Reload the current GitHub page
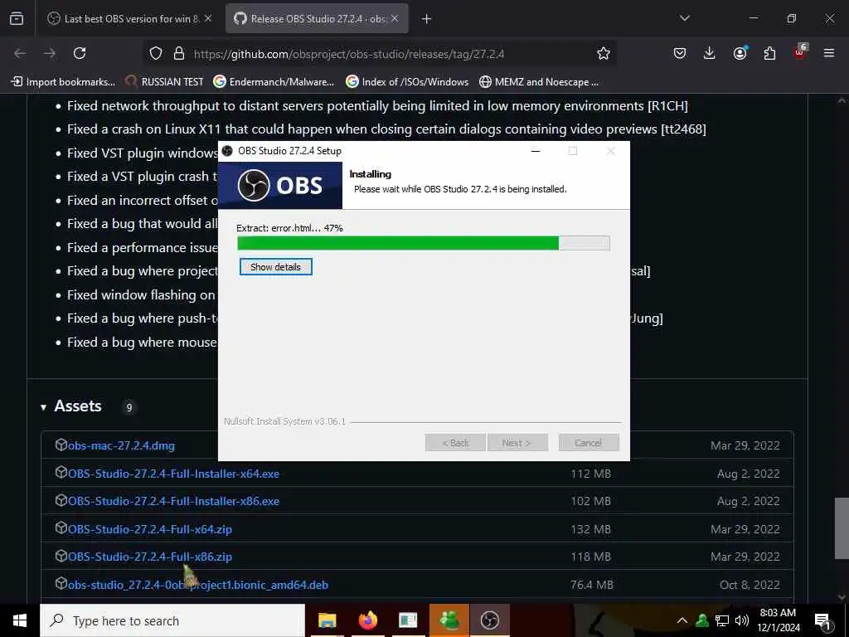Screen dimensions: 849x637 tap(80, 53)
